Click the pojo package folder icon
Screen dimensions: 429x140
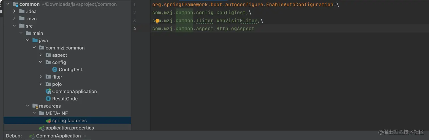(48, 84)
